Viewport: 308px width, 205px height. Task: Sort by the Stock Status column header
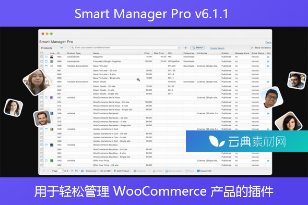(x=258, y=53)
